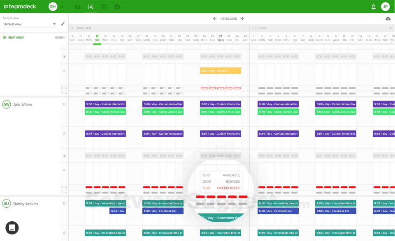Screen dimensions: 395x241
Task: Go to next date with right arrow beside 09.06.2018
Action: point(242,18)
